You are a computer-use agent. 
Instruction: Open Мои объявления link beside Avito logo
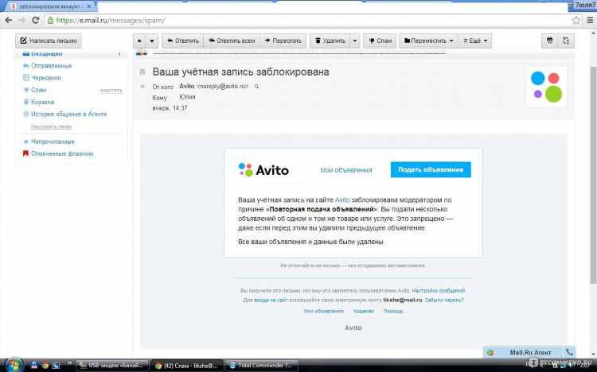[x=345, y=170]
